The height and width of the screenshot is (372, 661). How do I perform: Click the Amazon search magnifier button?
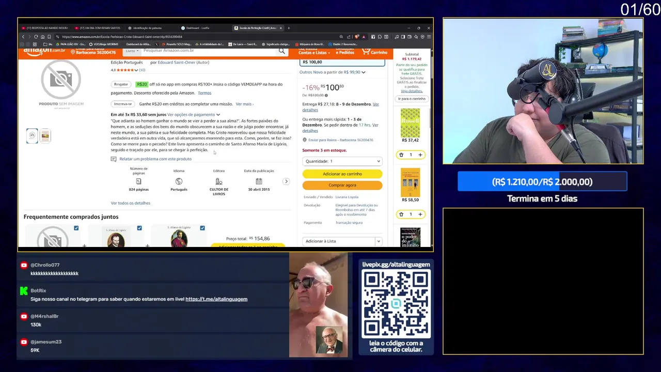pos(282,51)
